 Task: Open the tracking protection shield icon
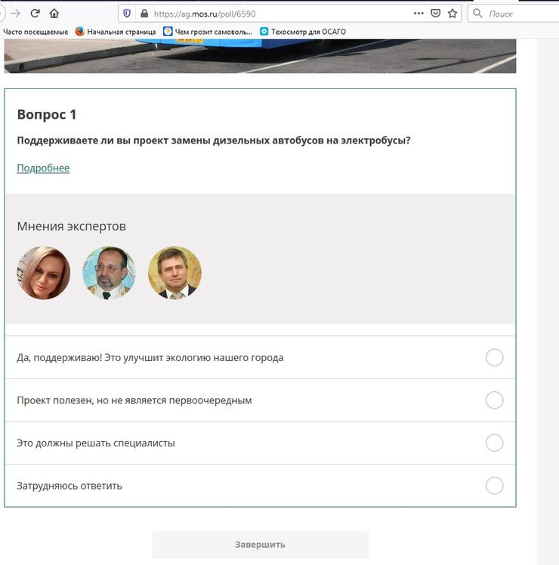pos(127,14)
